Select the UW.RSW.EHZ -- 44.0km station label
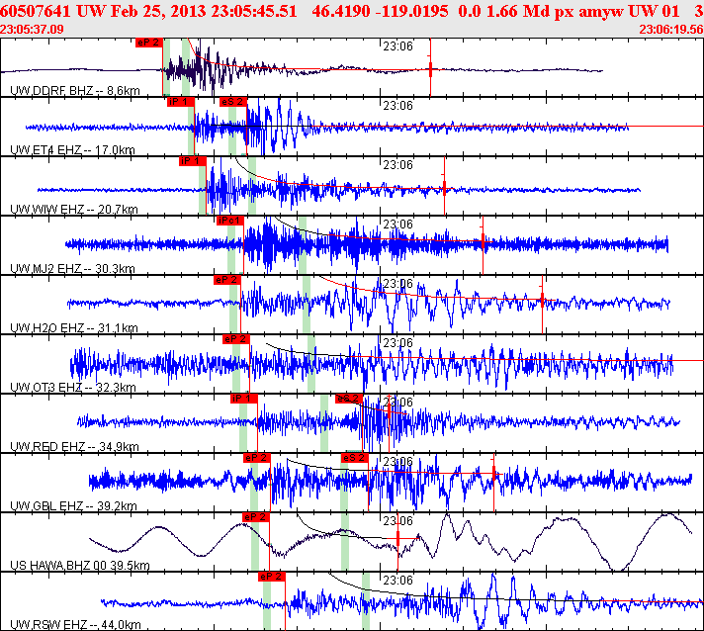 pos(75,624)
